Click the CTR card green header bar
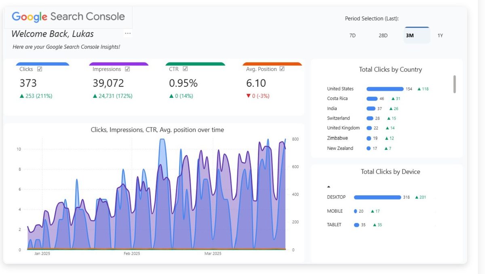The image size is (485, 274). click(195, 64)
